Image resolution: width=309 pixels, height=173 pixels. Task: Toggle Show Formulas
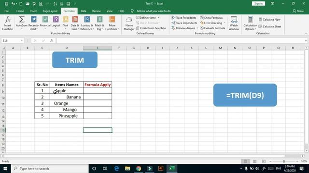211,18
